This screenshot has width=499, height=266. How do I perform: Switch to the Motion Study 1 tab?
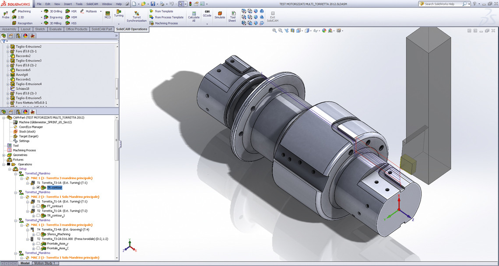click(45, 263)
